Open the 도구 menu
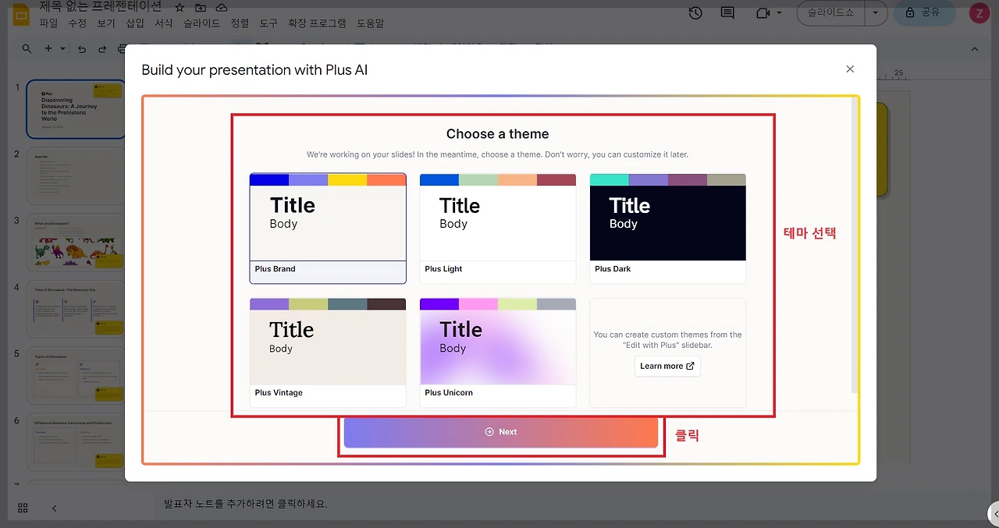The image size is (999, 528). pyautogui.click(x=268, y=23)
